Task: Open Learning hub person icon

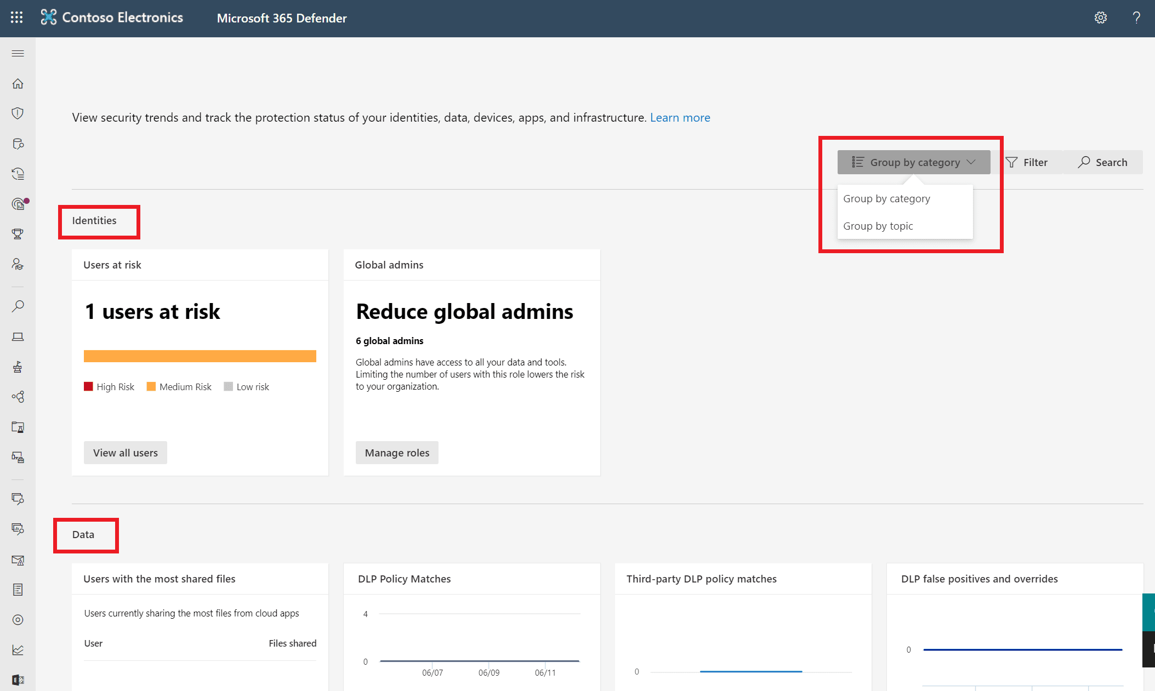Action: pyautogui.click(x=18, y=264)
